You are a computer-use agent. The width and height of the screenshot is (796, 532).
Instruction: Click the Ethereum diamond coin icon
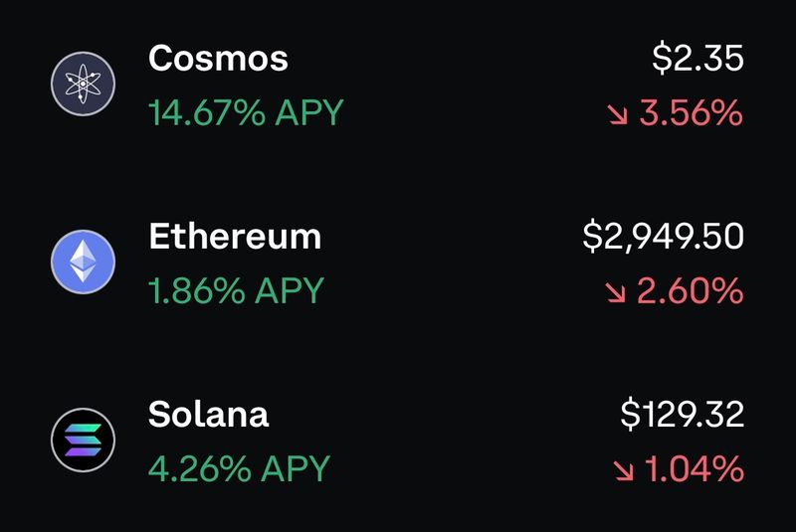coord(84,263)
